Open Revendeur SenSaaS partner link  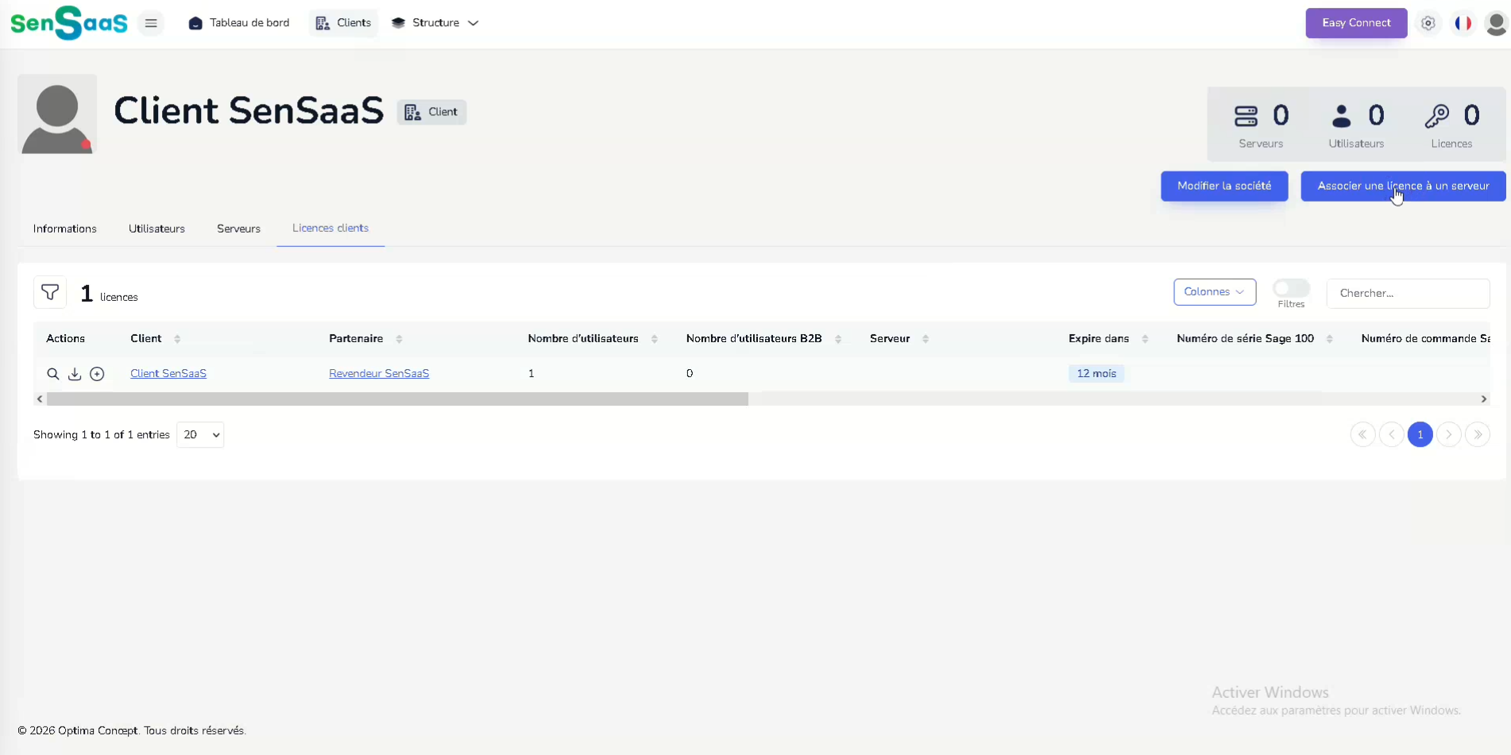[x=379, y=373]
